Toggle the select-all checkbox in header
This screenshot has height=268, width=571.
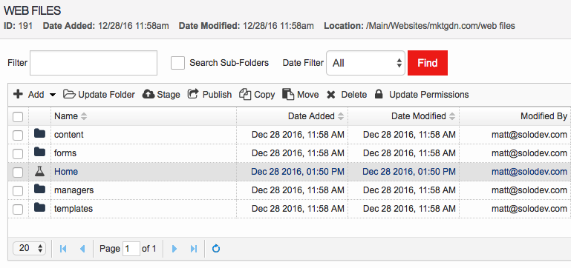coord(18,116)
